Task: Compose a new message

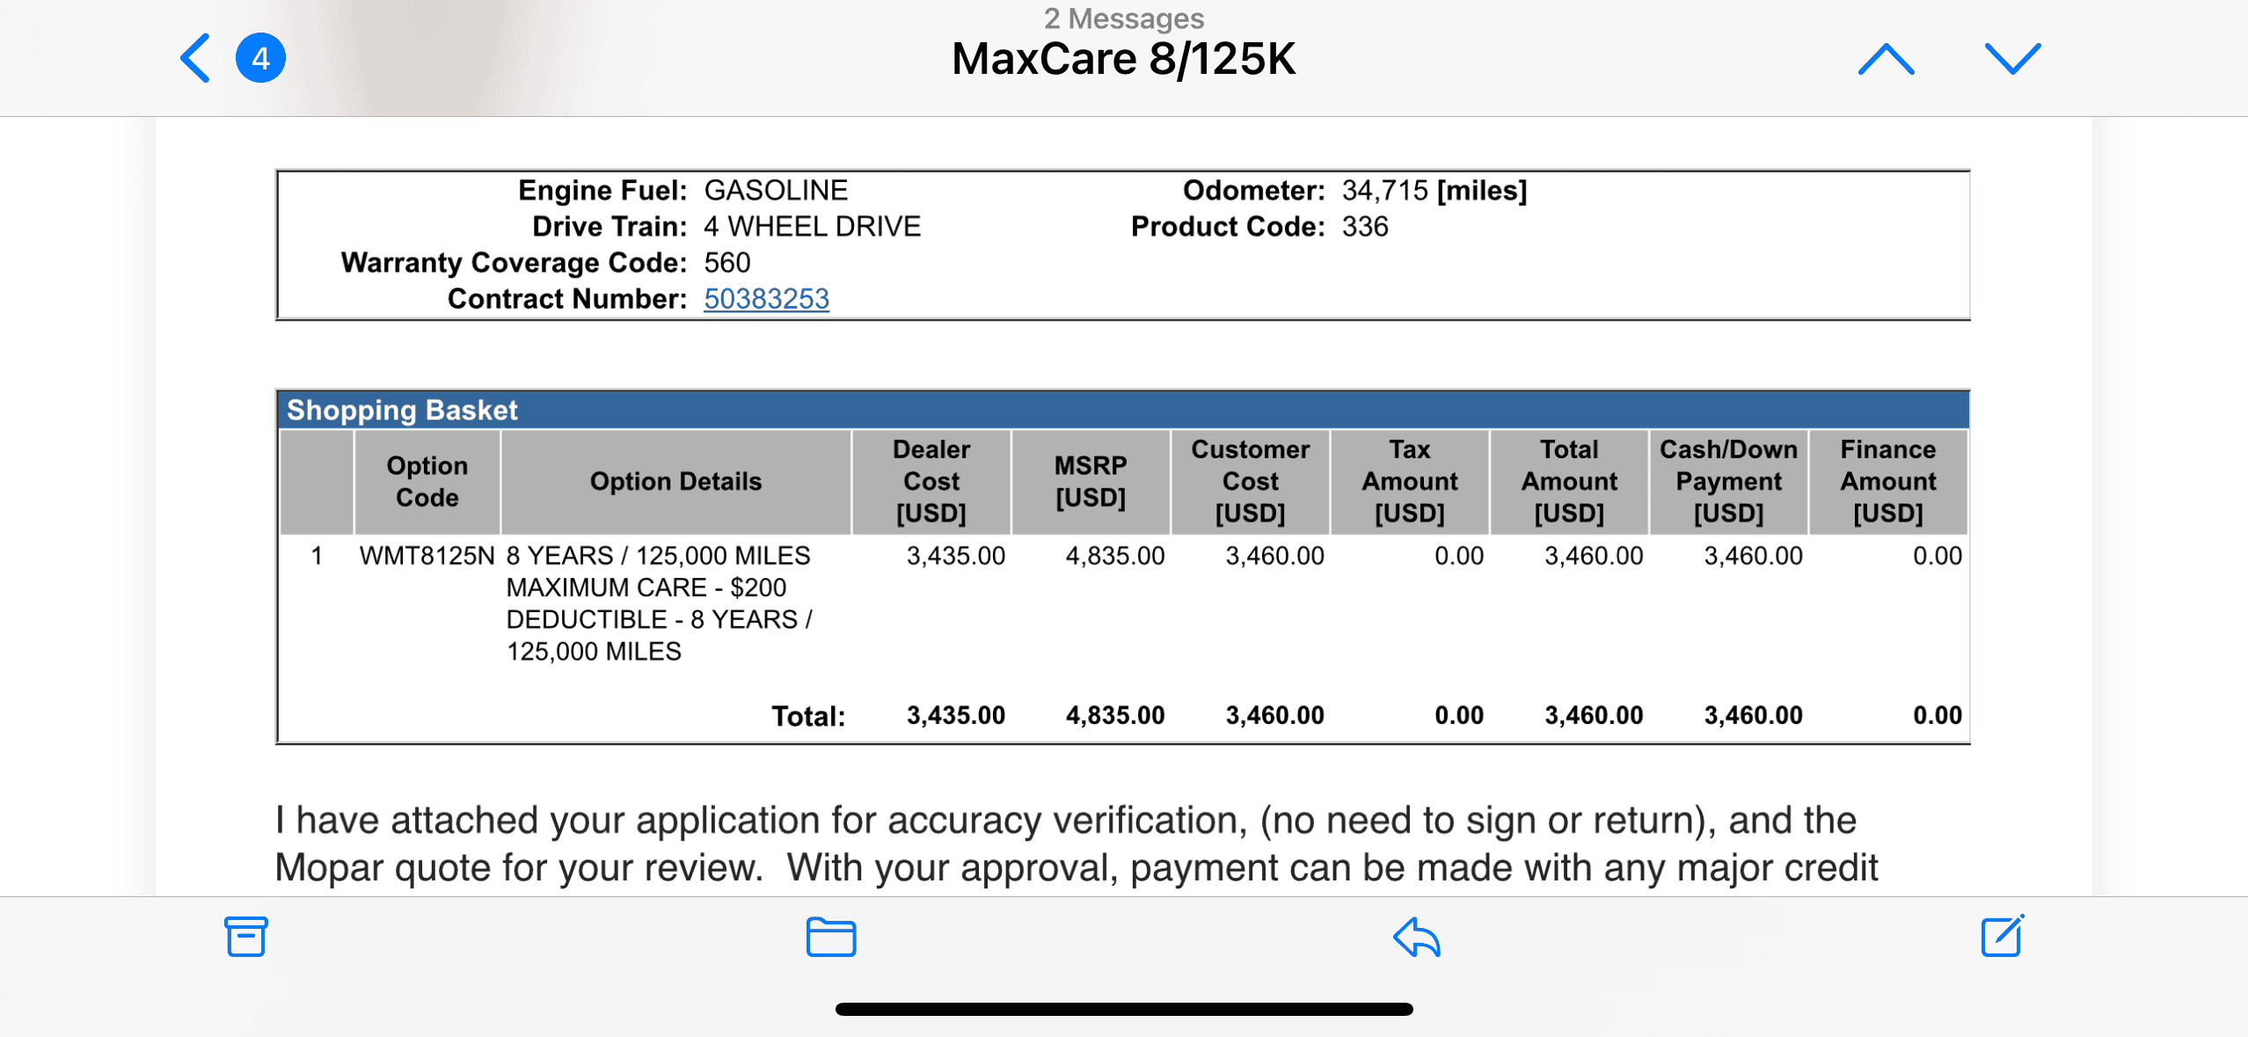Action: [2003, 935]
